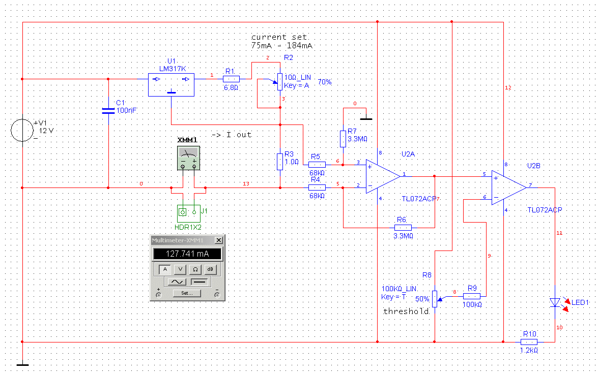Click the 50% setting label of R8
The height and width of the screenshot is (375, 598).
[422, 299]
